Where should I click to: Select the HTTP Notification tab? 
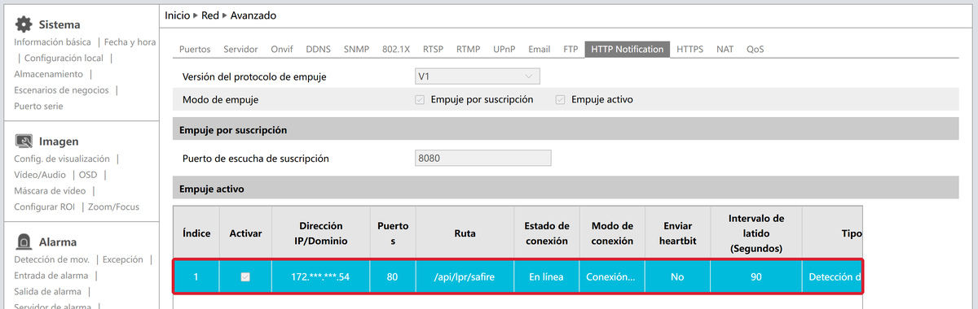coord(627,50)
